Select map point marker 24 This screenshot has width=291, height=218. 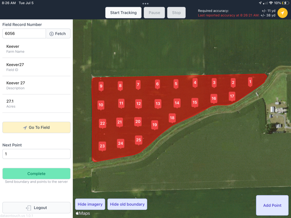tap(121, 144)
